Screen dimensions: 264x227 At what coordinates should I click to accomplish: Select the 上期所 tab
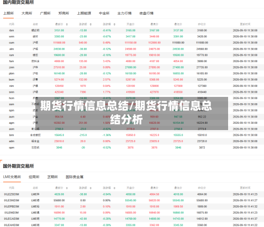click(x=8, y=13)
